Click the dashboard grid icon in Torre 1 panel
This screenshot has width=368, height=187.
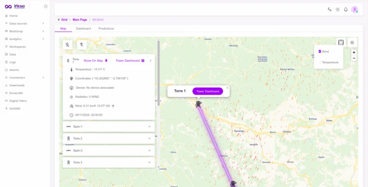point(143,60)
